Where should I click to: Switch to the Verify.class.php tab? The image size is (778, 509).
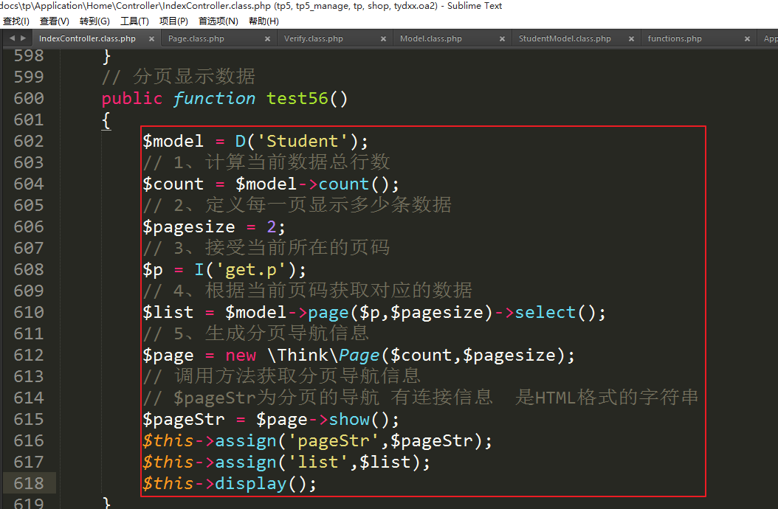314,38
